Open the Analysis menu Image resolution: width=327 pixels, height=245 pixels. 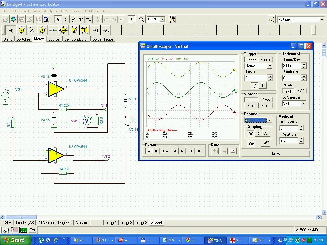(x=50, y=11)
